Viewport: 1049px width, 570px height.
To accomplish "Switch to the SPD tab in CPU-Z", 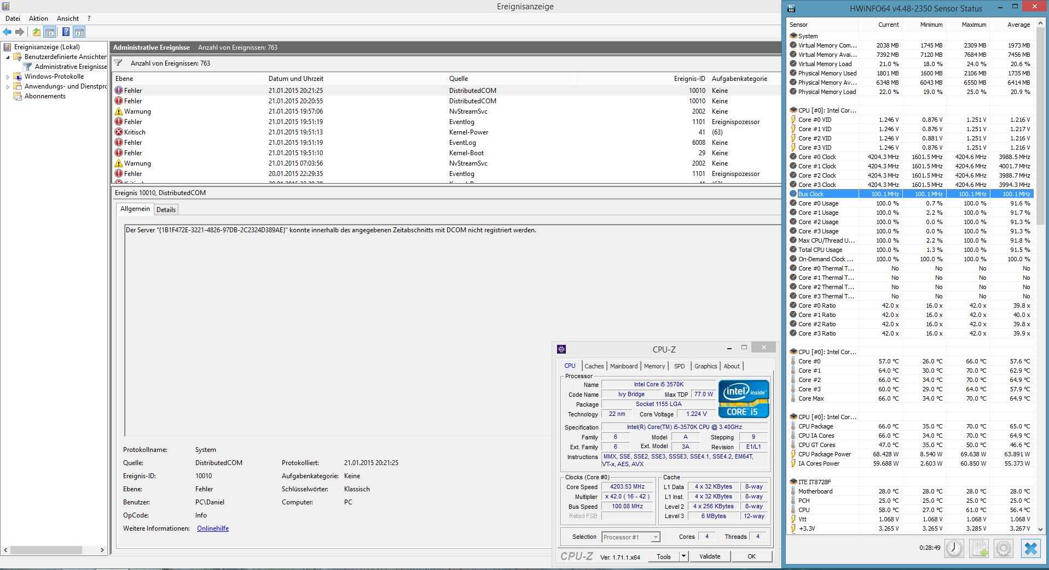I will coord(680,366).
